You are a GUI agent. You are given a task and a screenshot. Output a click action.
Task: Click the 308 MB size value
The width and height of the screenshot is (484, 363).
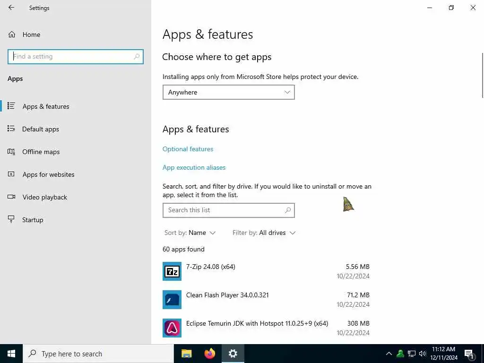point(358,323)
